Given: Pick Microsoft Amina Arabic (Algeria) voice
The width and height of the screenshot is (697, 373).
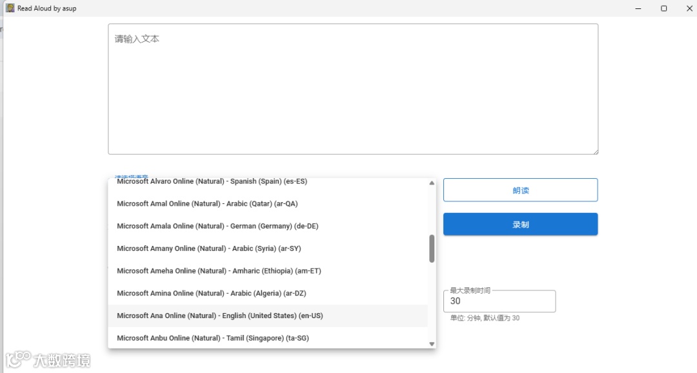Looking at the screenshot, I should pos(268,294).
